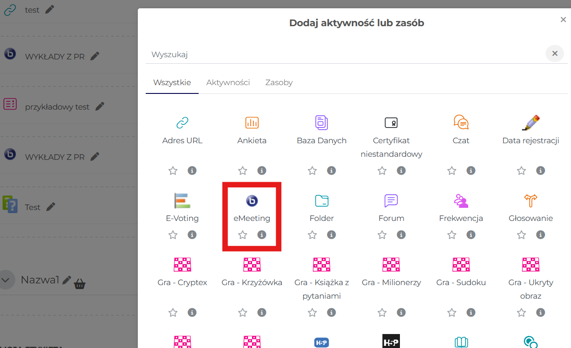Edit the przykładowy test title pencil
The width and height of the screenshot is (571, 348).
100,106
